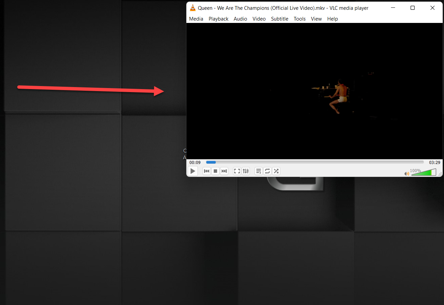Toggle the playlist view
The width and height of the screenshot is (444, 305).
click(259, 171)
